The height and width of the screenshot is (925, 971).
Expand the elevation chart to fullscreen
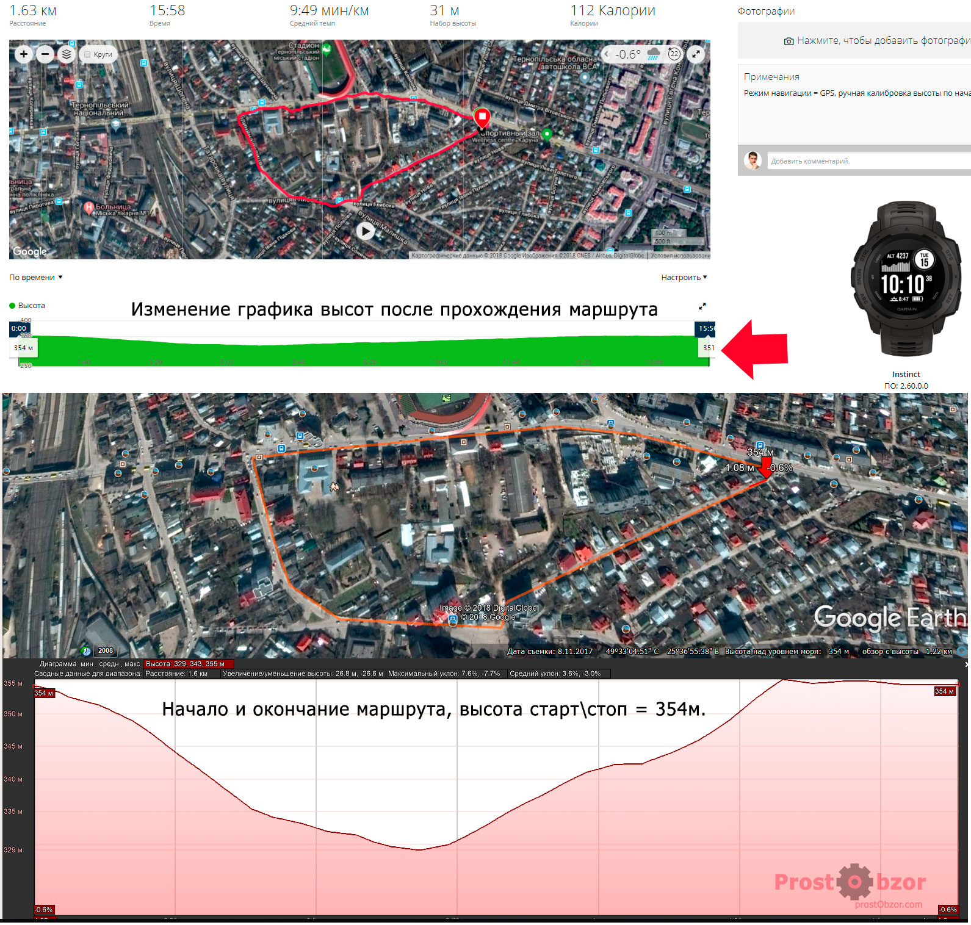coord(702,306)
